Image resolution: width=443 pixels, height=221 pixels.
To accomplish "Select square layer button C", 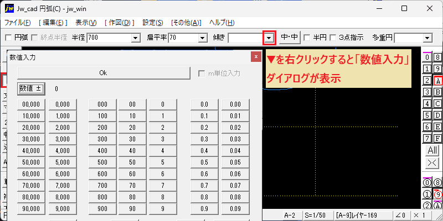I will point(437,104).
